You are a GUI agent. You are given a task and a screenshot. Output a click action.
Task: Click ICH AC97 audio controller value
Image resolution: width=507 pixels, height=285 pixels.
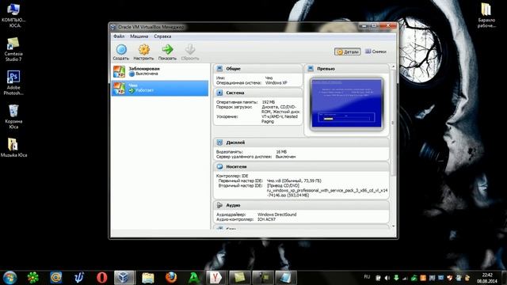[266, 219]
